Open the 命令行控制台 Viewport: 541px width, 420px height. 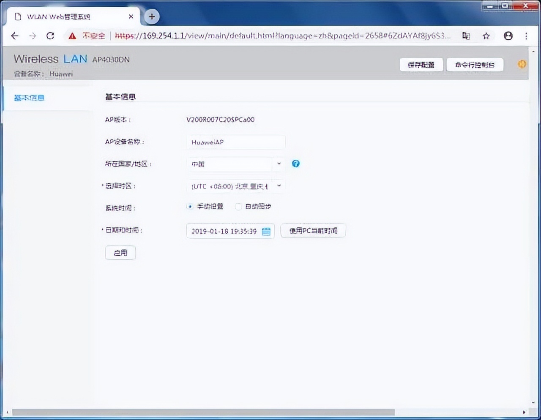[475, 65]
